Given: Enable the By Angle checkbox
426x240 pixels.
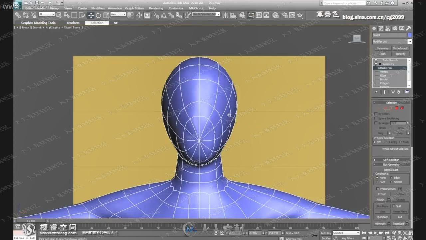Looking at the screenshot, I should (376, 123).
